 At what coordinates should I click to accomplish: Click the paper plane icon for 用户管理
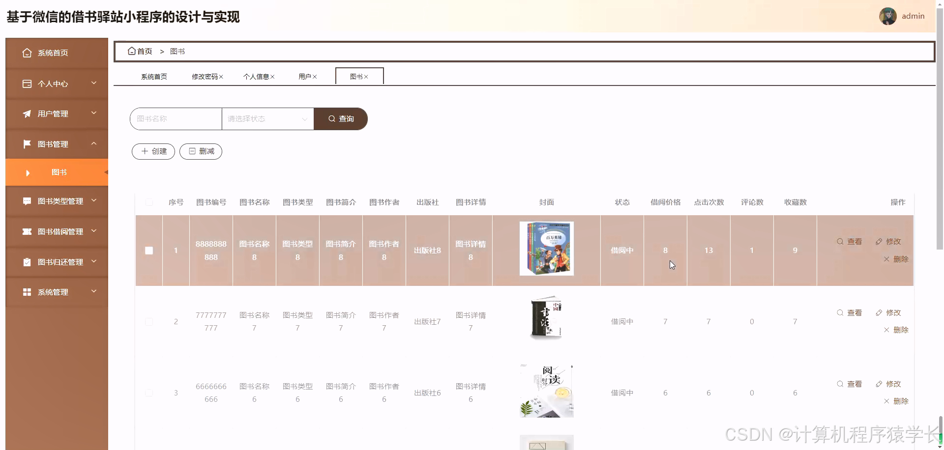(27, 114)
